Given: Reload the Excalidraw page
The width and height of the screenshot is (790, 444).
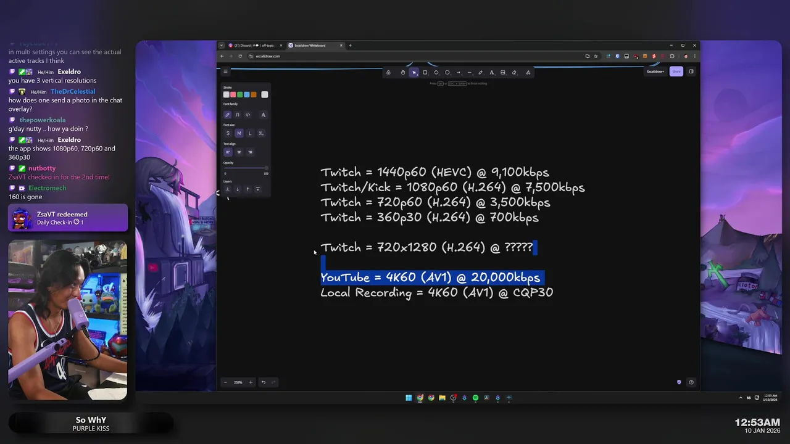Looking at the screenshot, I should click(240, 56).
